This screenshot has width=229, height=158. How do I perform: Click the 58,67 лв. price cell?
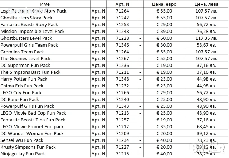(x=206, y=45)
